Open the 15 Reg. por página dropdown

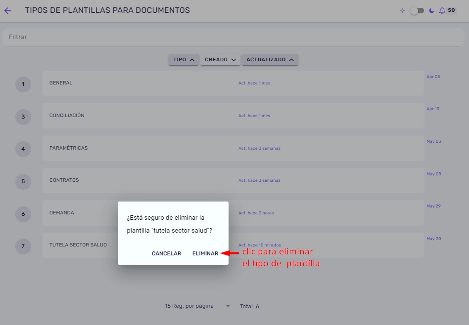coord(197,306)
